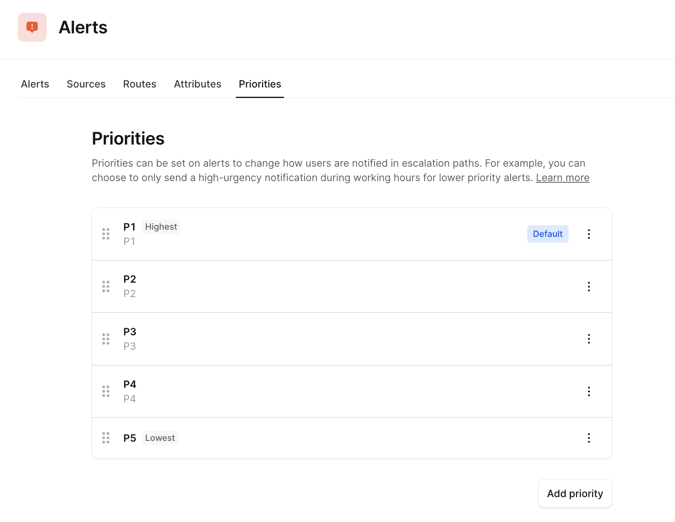Open the Sources tab

[86, 84]
